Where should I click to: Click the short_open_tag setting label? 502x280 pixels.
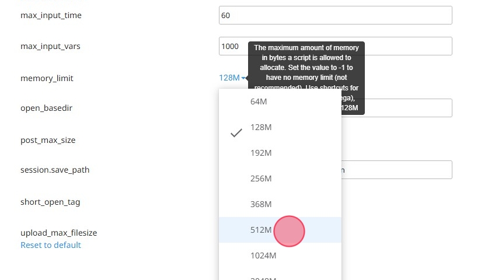pyautogui.click(x=50, y=202)
